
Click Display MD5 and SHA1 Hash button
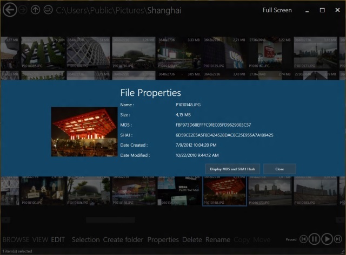[x=232, y=169]
